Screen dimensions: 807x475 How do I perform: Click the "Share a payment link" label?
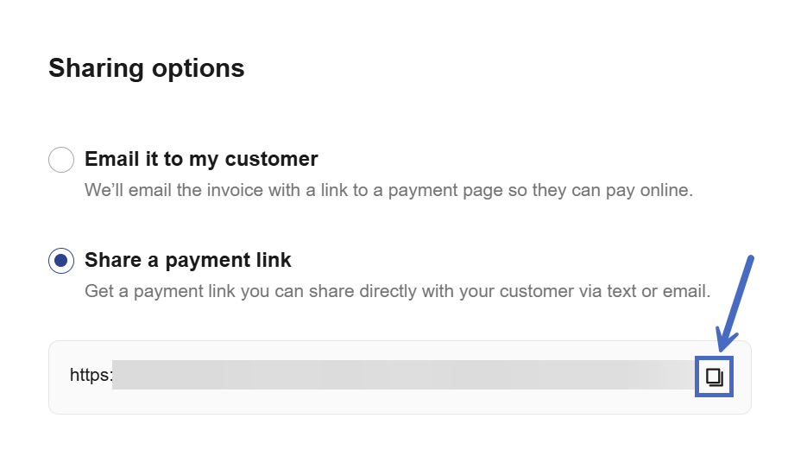[x=188, y=260]
